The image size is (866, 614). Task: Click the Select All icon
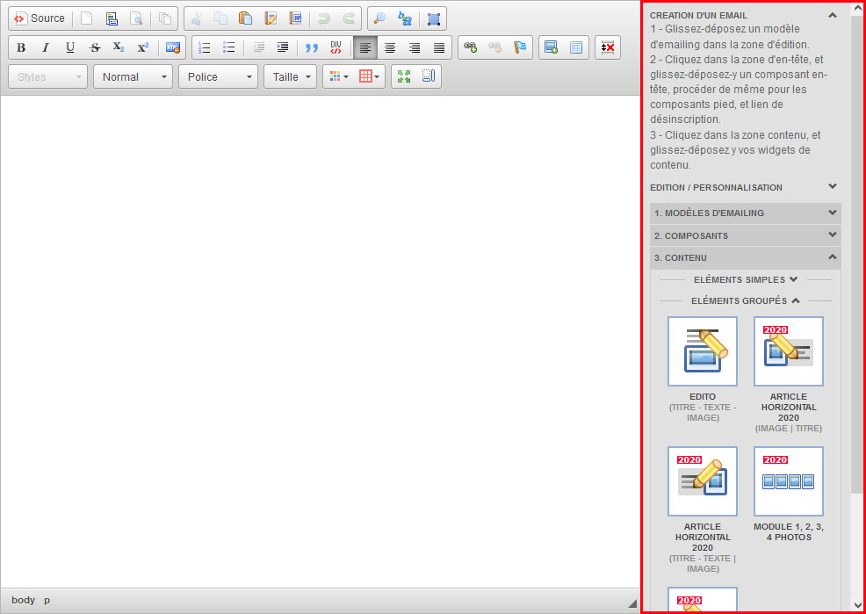pos(434,18)
